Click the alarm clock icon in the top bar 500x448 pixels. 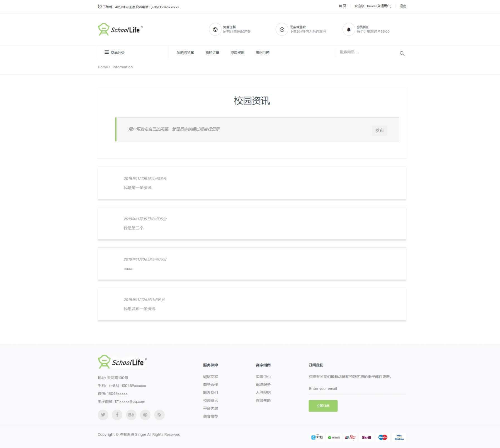point(100,6)
